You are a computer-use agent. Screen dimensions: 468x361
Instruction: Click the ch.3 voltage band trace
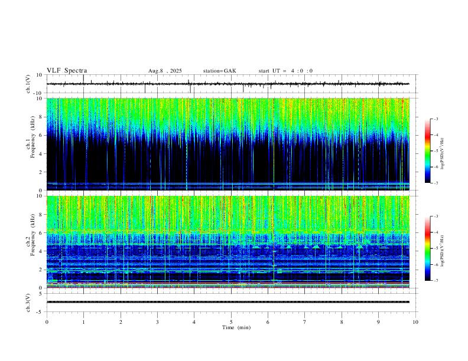click(227, 302)
